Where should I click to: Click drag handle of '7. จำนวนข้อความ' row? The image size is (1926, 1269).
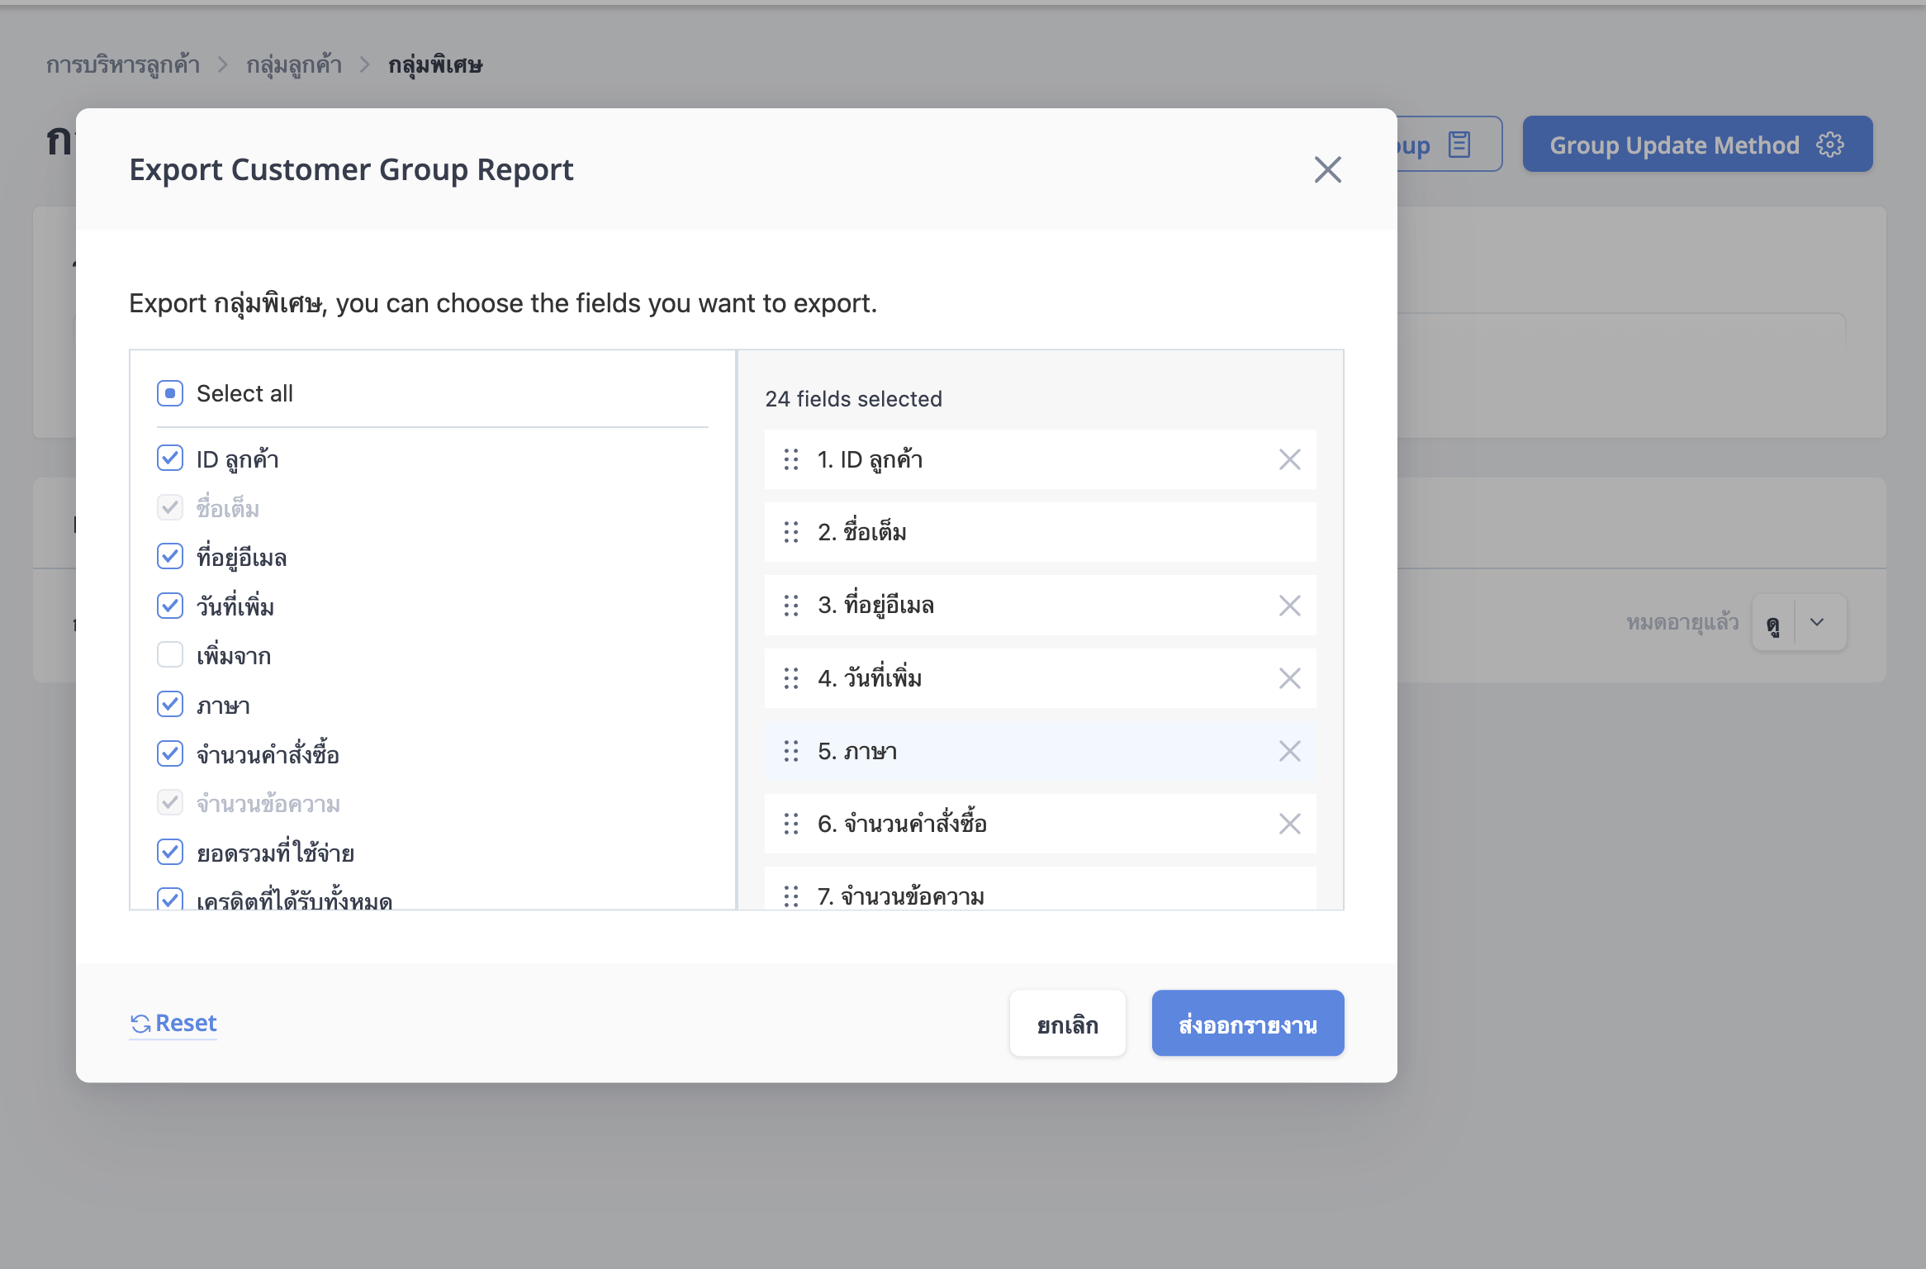pos(791,896)
